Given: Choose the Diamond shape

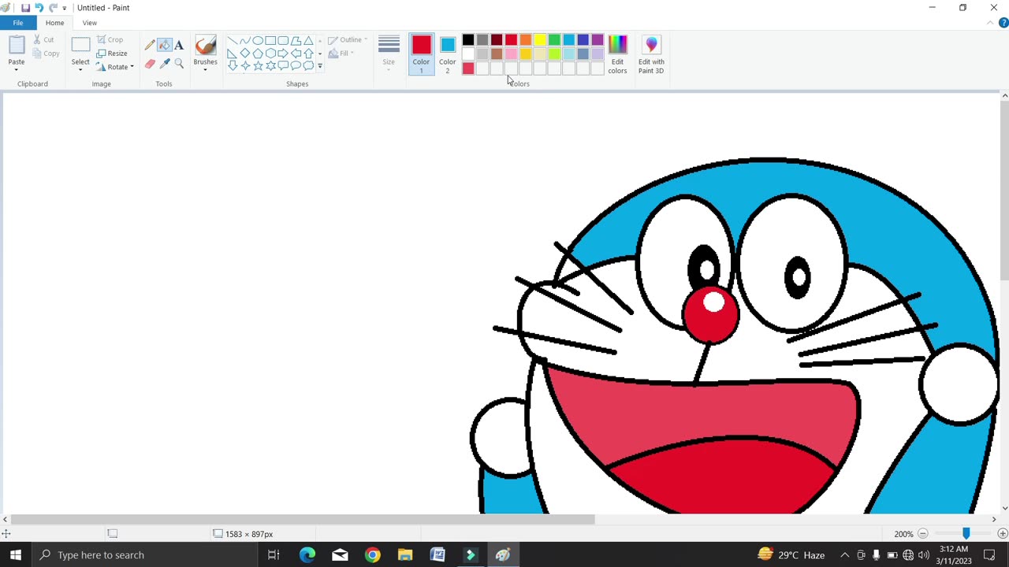Looking at the screenshot, I should (245, 54).
